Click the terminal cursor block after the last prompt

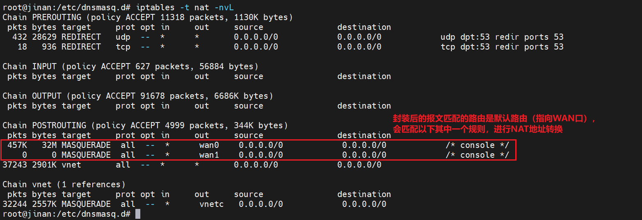(x=138, y=214)
